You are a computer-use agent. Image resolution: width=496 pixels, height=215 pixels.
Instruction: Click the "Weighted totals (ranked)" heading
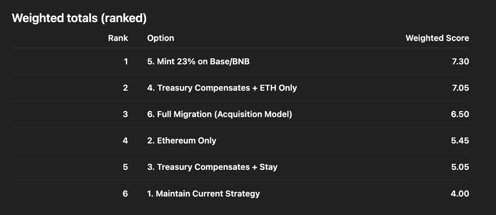pos(79,18)
